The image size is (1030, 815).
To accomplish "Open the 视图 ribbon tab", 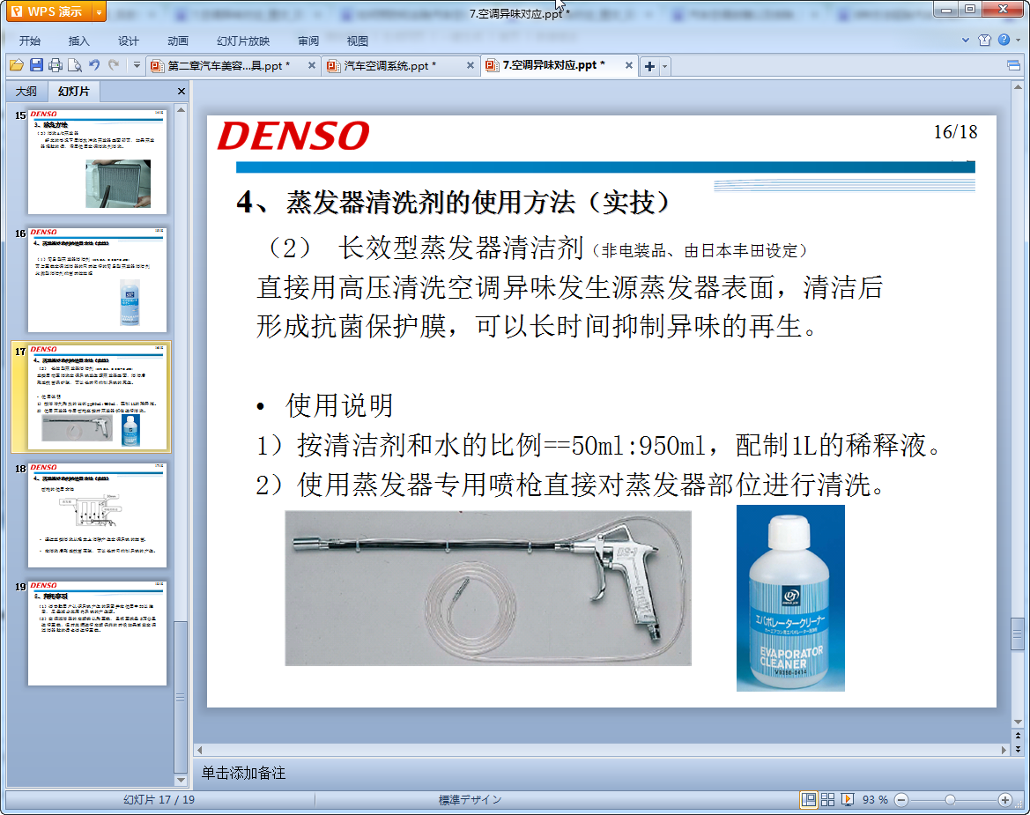I will pyautogui.click(x=358, y=41).
